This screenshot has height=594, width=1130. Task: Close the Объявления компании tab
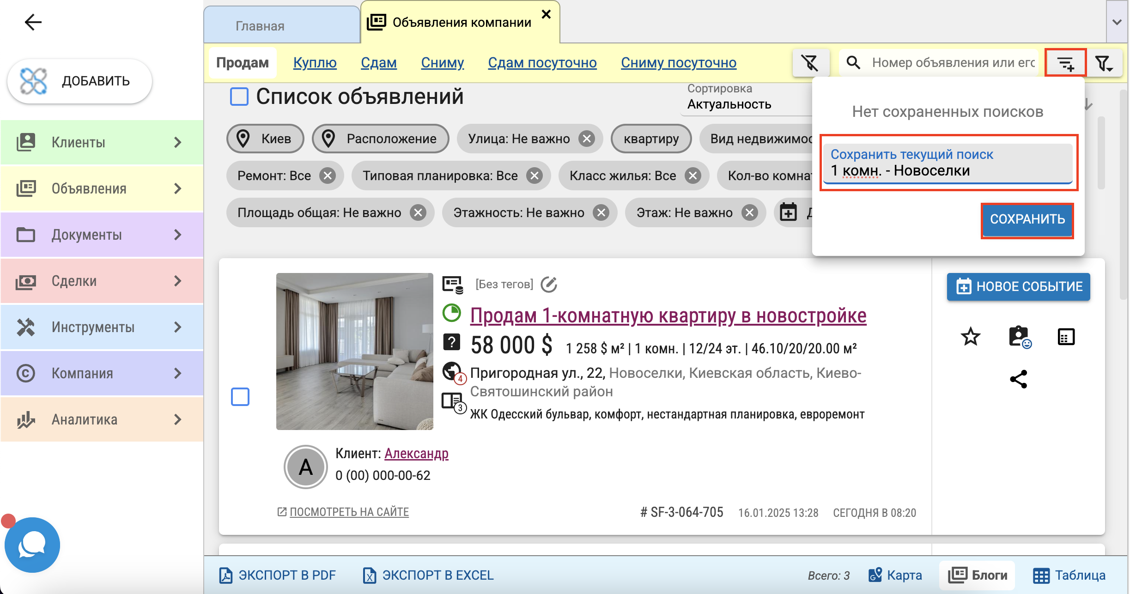(546, 14)
